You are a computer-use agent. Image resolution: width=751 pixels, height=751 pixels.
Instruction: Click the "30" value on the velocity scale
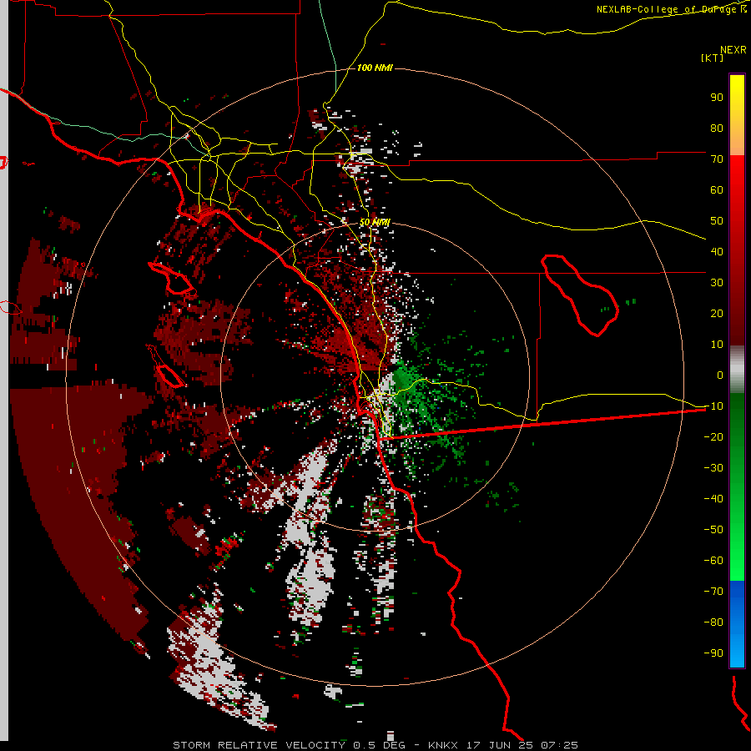717,283
